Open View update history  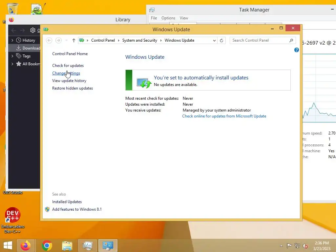point(69,81)
